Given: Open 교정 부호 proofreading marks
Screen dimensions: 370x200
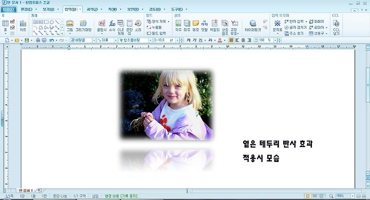Looking at the screenshot, I should (x=234, y=27).
